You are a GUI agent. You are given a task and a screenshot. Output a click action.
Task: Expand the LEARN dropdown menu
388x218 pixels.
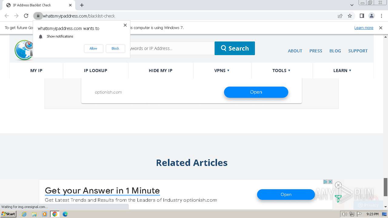(x=342, y=71)
